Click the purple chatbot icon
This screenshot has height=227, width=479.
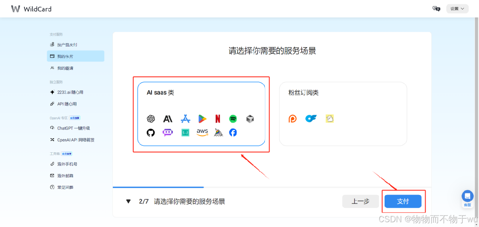[168, 132]
